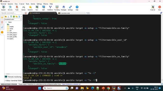
Task: Click the Remote monitoring button
Action: tap(13, 77)
